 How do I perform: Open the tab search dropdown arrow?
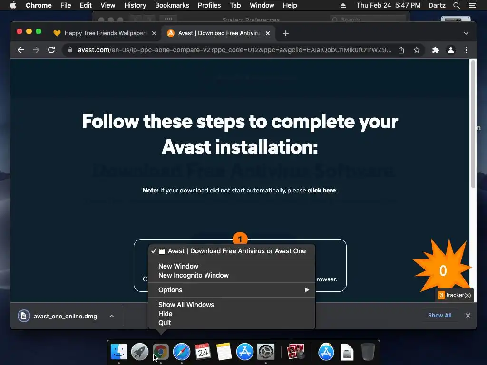tap(466, 33)
